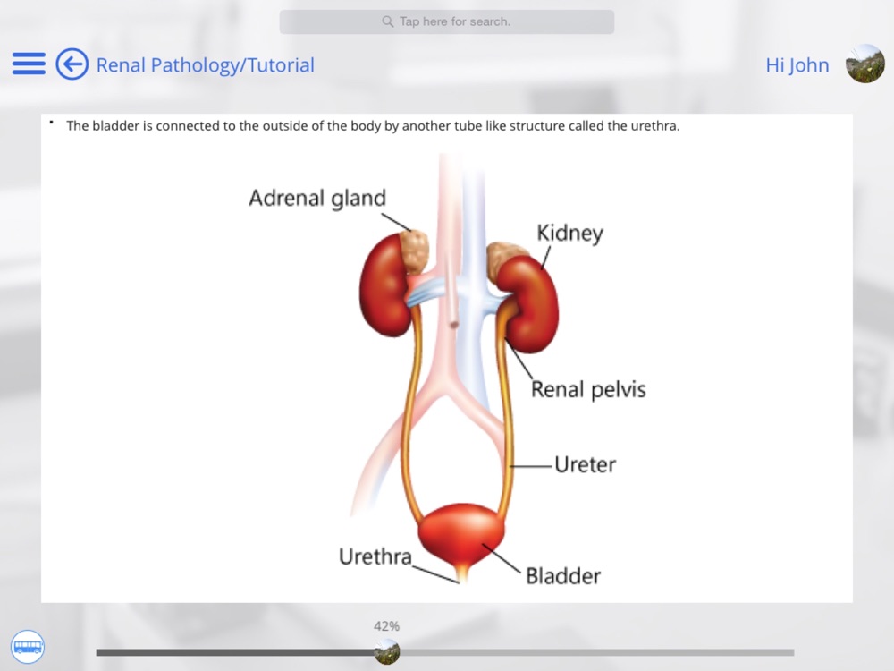Click the 42% progress label
Image resolution: width=894 pixels, height=671 pixels.
tap(386, 626)
